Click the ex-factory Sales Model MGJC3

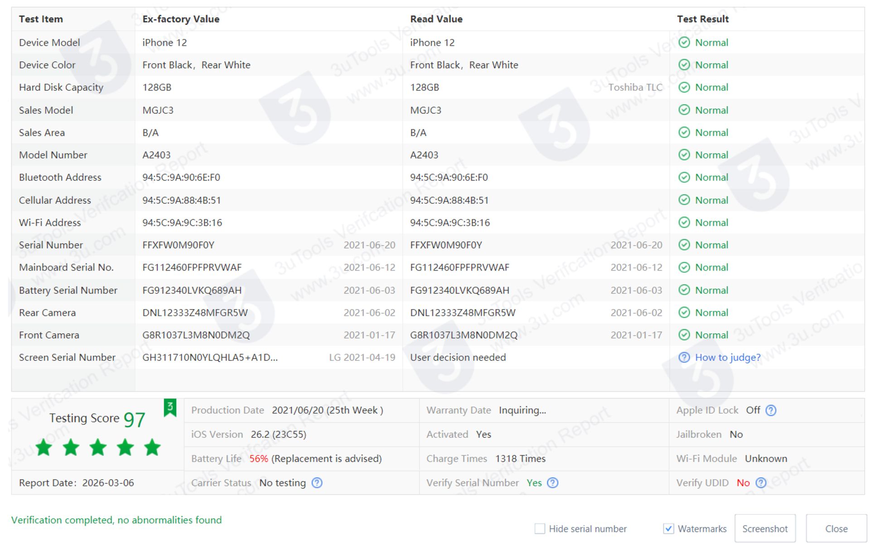click(x=158, y=110)
